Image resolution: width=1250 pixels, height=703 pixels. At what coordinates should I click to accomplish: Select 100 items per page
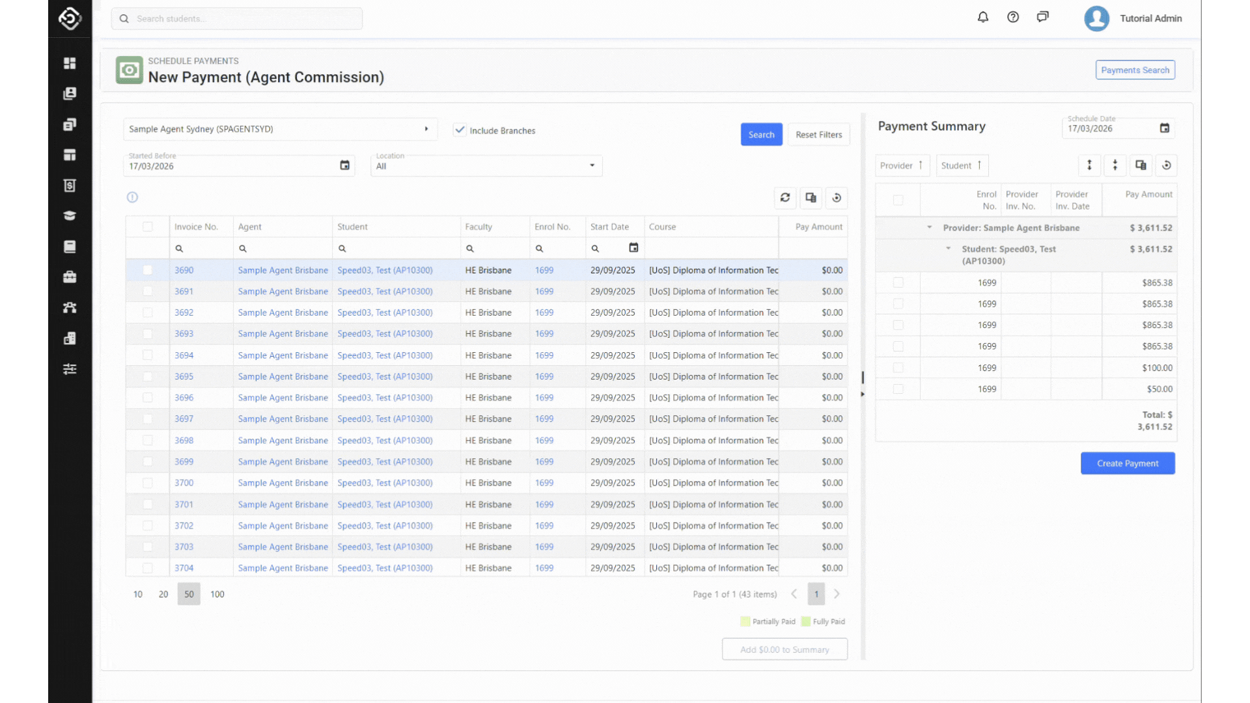(217, 594)
